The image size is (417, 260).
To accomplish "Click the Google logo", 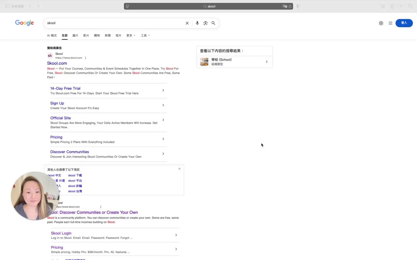I will (x=24, y=23).
